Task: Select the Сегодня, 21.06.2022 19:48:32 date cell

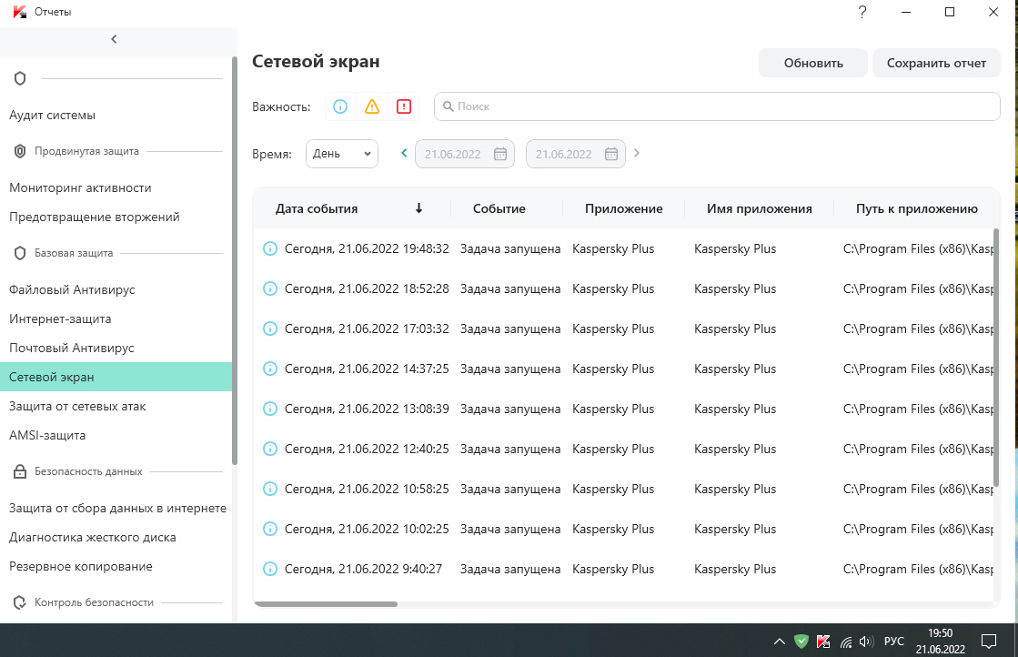Action: 367,248
